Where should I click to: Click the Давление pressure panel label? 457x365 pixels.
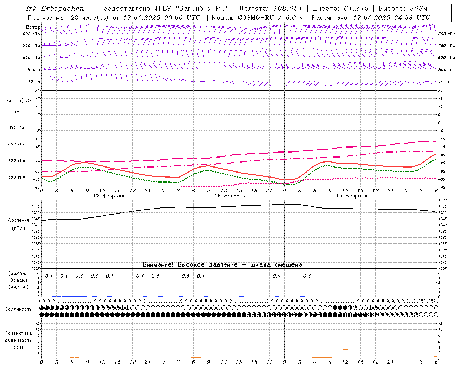pyautogui.click(x=19, y=220)
